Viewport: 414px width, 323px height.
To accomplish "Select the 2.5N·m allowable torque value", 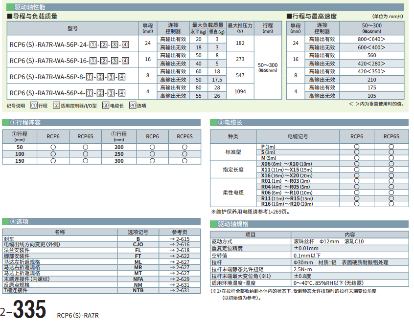I will (303, 269).
